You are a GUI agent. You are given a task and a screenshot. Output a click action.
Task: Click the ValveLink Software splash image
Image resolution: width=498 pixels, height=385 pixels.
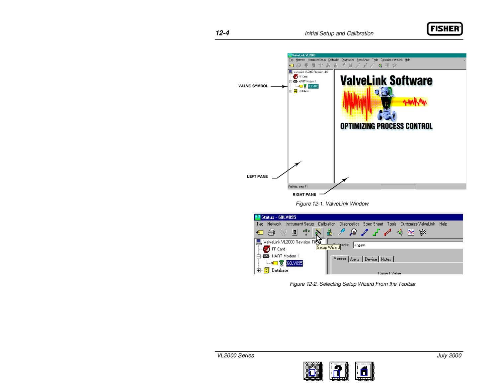[386, 102]
